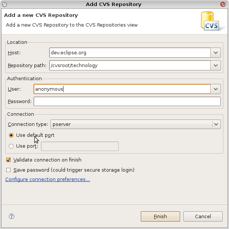Click the help question mark icon
Viewport: 229px width, 229px height.
click(12, 216)
